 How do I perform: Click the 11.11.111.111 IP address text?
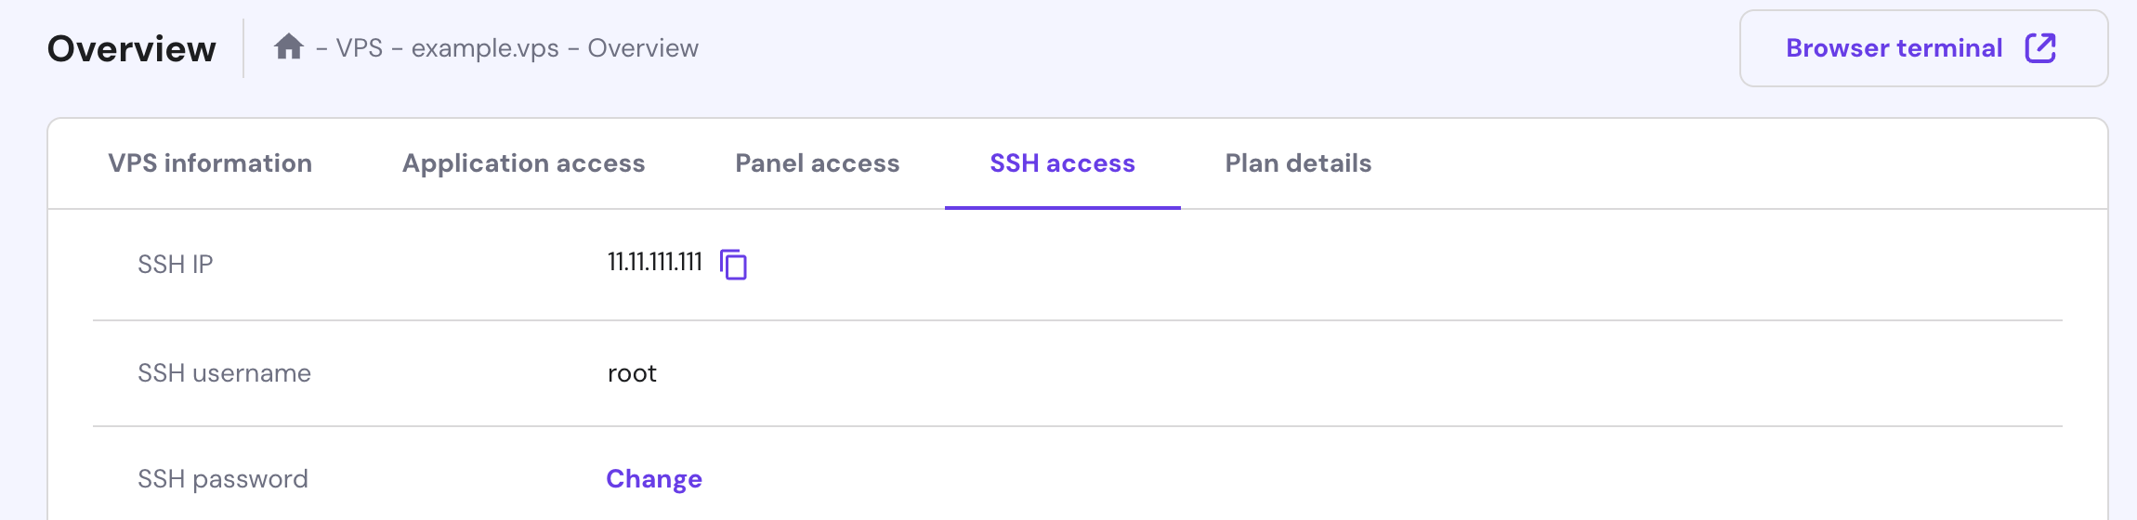click(x=654, y=263)
